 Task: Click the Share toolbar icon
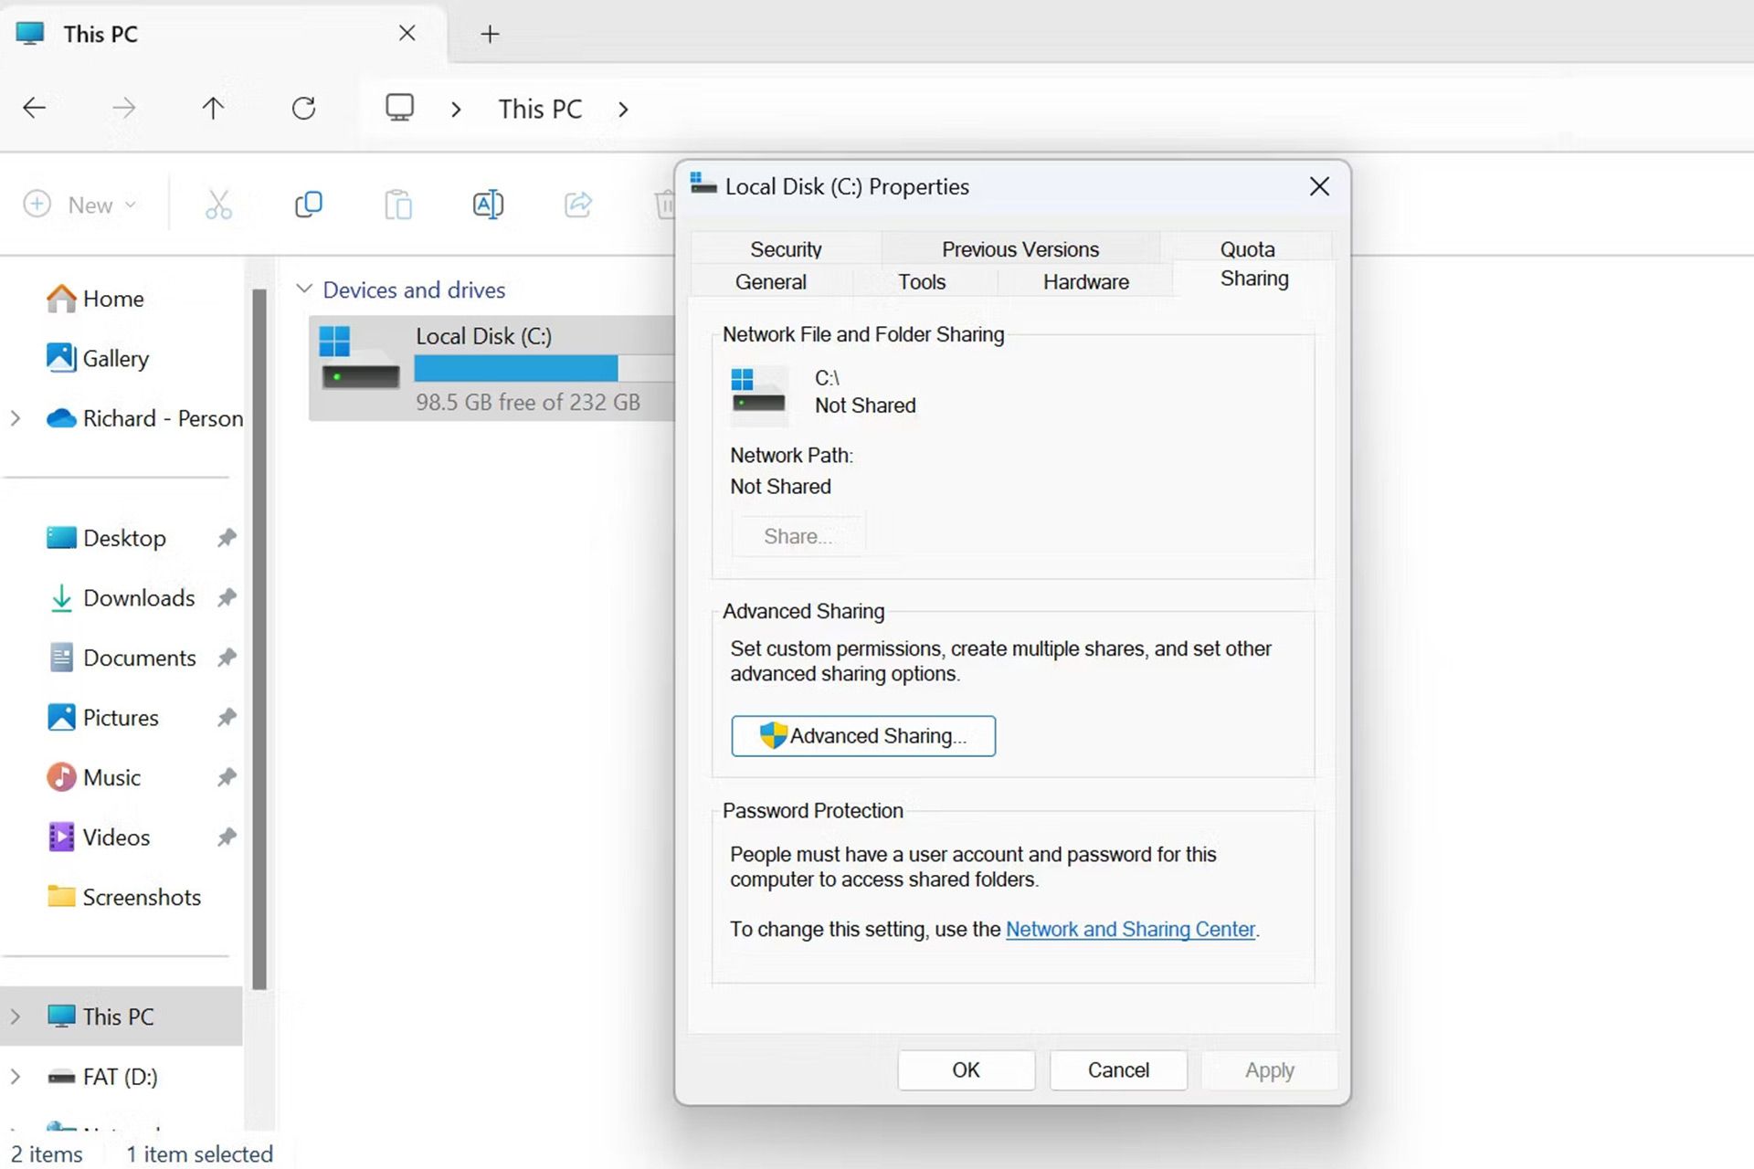point(578,204)
